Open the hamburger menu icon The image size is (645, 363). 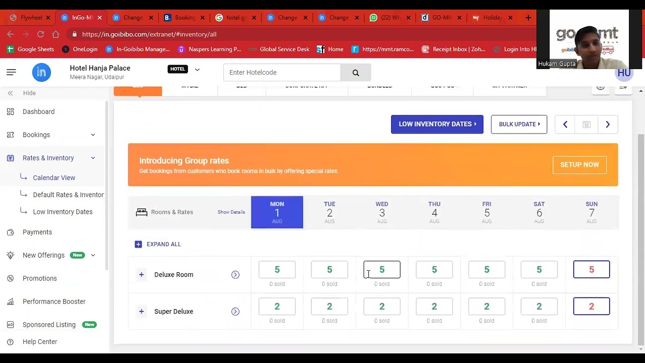(x=11, y=73)
